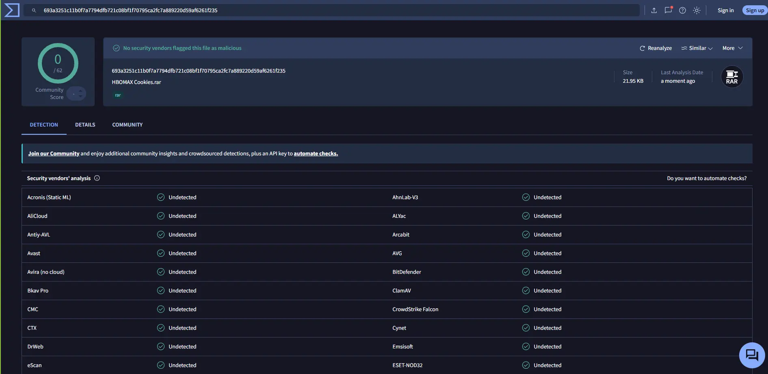Open the chat bubble floating button
Screen dimensions: 768x374
[752, 355]
